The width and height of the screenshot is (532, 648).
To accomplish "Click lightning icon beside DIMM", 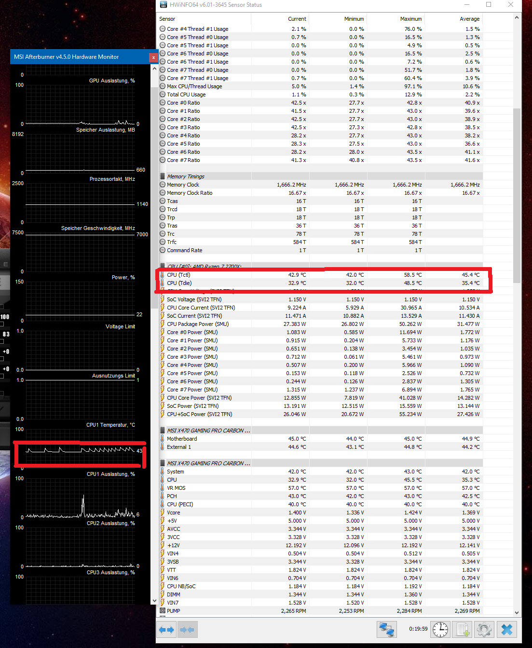I will [x=163, y=594].
